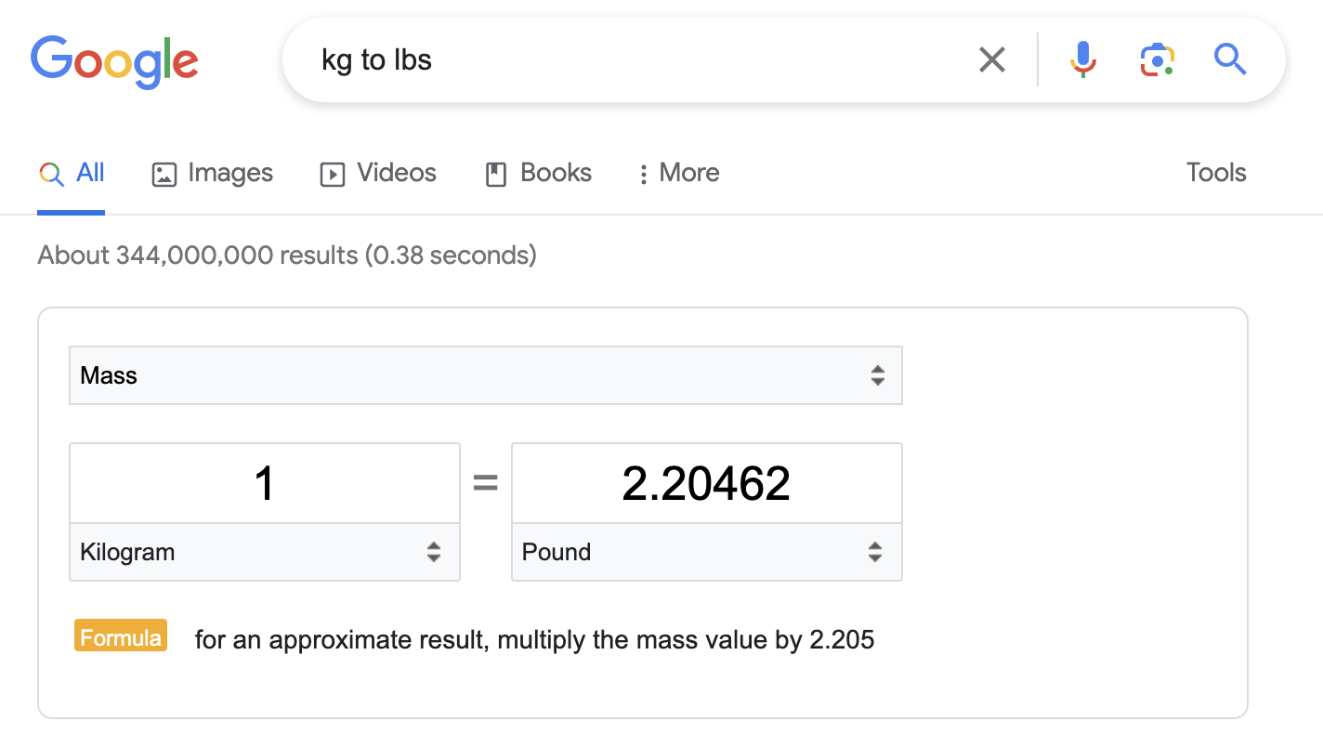Screen dimensions: 1323x734
Task: Open the Tools button
Action: (1216, 173)
